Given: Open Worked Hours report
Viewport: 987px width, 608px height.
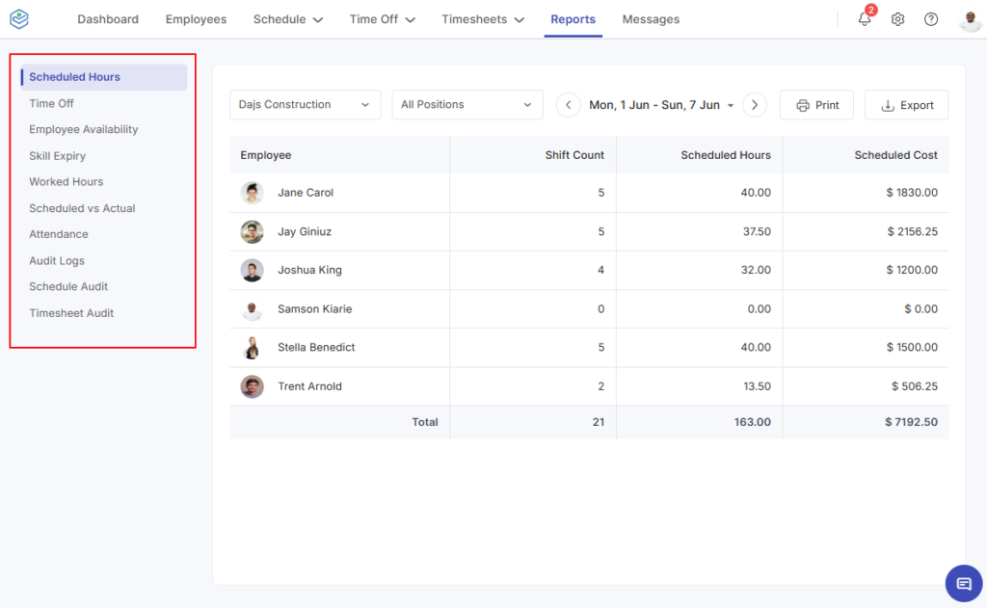Looking at the screenshot, I should click(66, 181).
